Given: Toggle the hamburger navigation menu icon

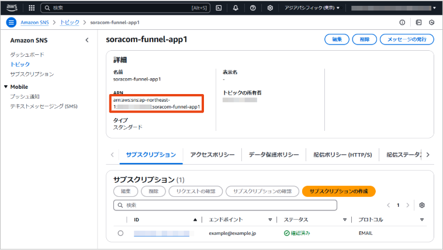Looking at the screenshot, I should (11, 22).
